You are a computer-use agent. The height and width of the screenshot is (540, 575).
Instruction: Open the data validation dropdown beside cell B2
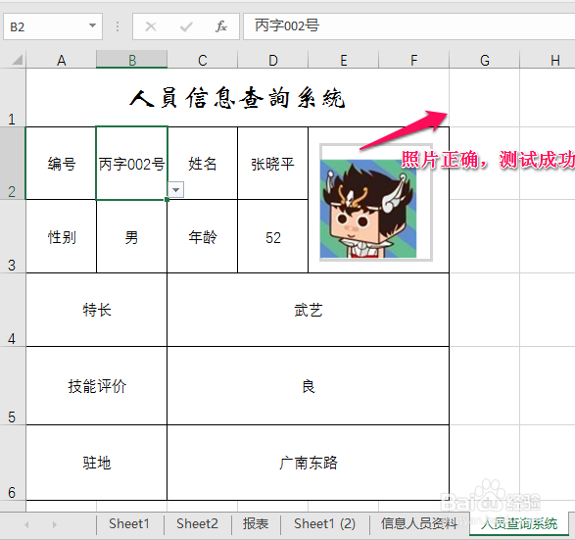tap(176, 190)
